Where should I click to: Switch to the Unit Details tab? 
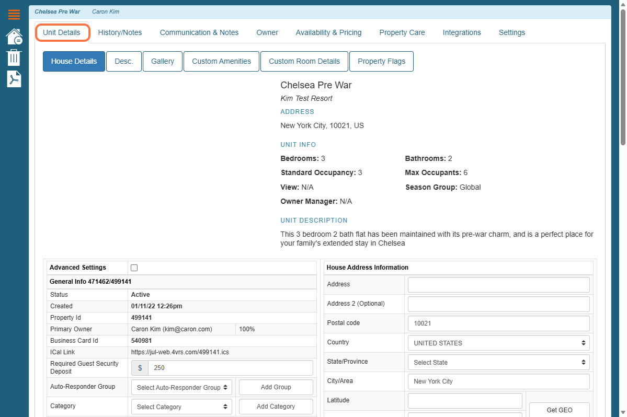62,33
